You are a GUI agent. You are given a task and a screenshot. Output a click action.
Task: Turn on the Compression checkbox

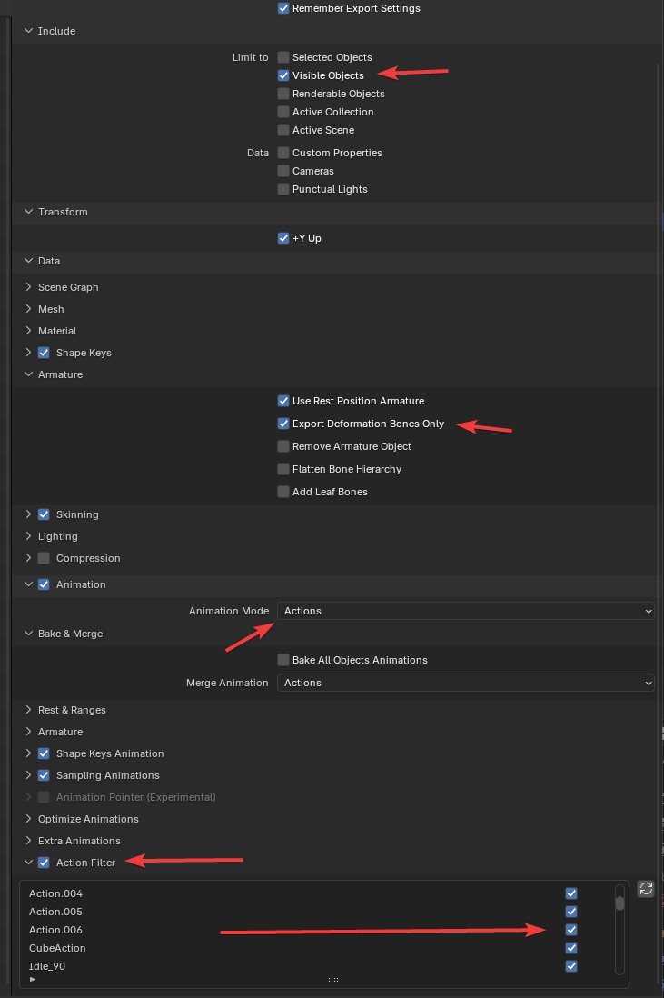coord(44,558)
